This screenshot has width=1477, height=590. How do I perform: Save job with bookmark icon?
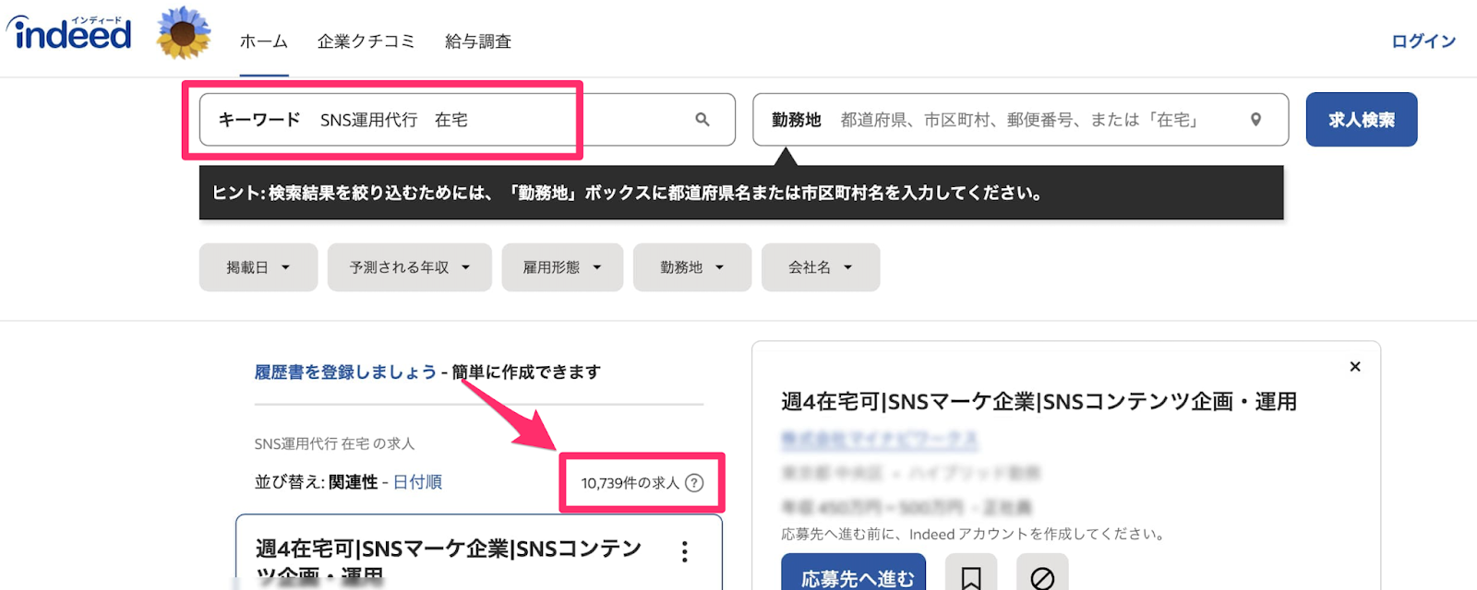[971, 577]
